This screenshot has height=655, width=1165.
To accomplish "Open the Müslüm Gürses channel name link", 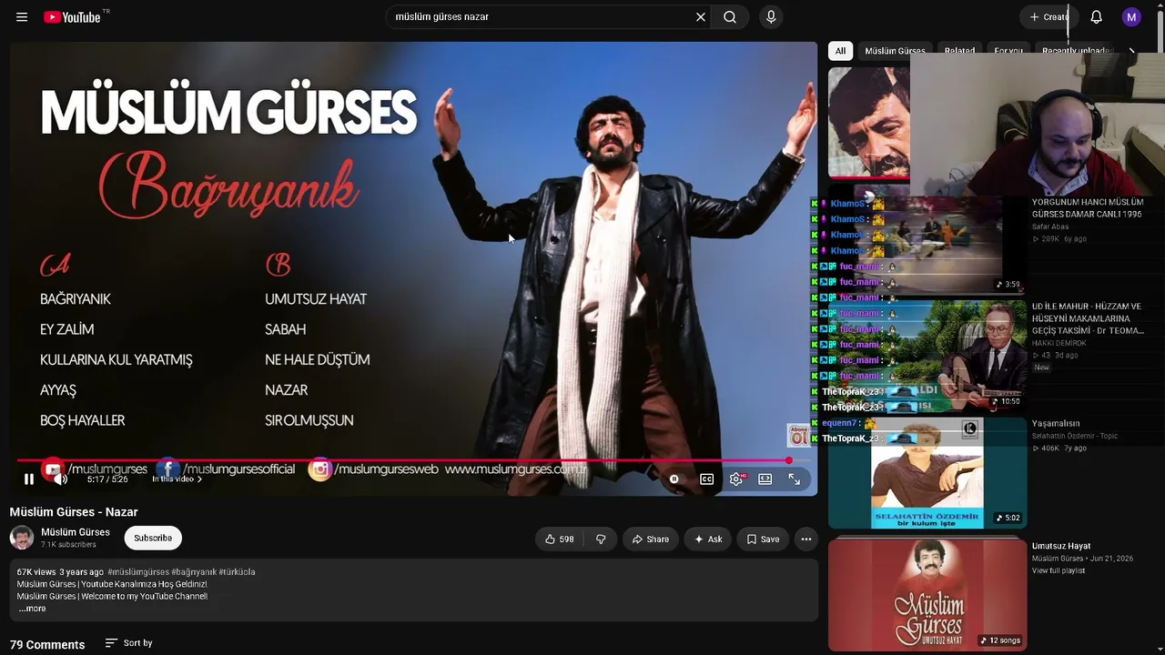I will (x=76, y=532).
